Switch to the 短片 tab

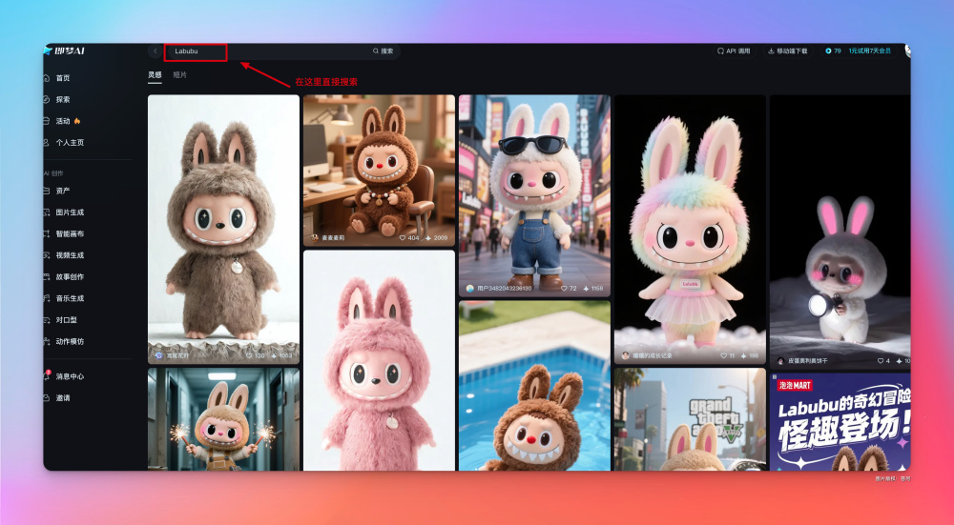179,74
